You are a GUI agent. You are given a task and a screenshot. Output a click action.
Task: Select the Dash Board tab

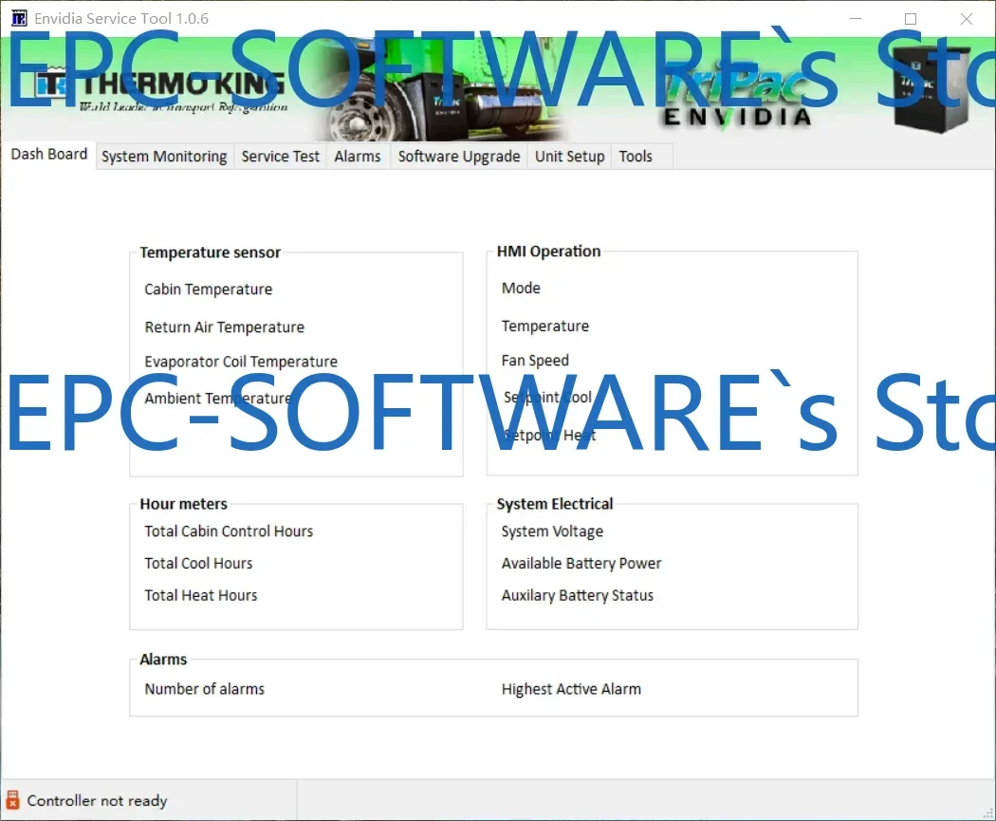coord(48,154)
